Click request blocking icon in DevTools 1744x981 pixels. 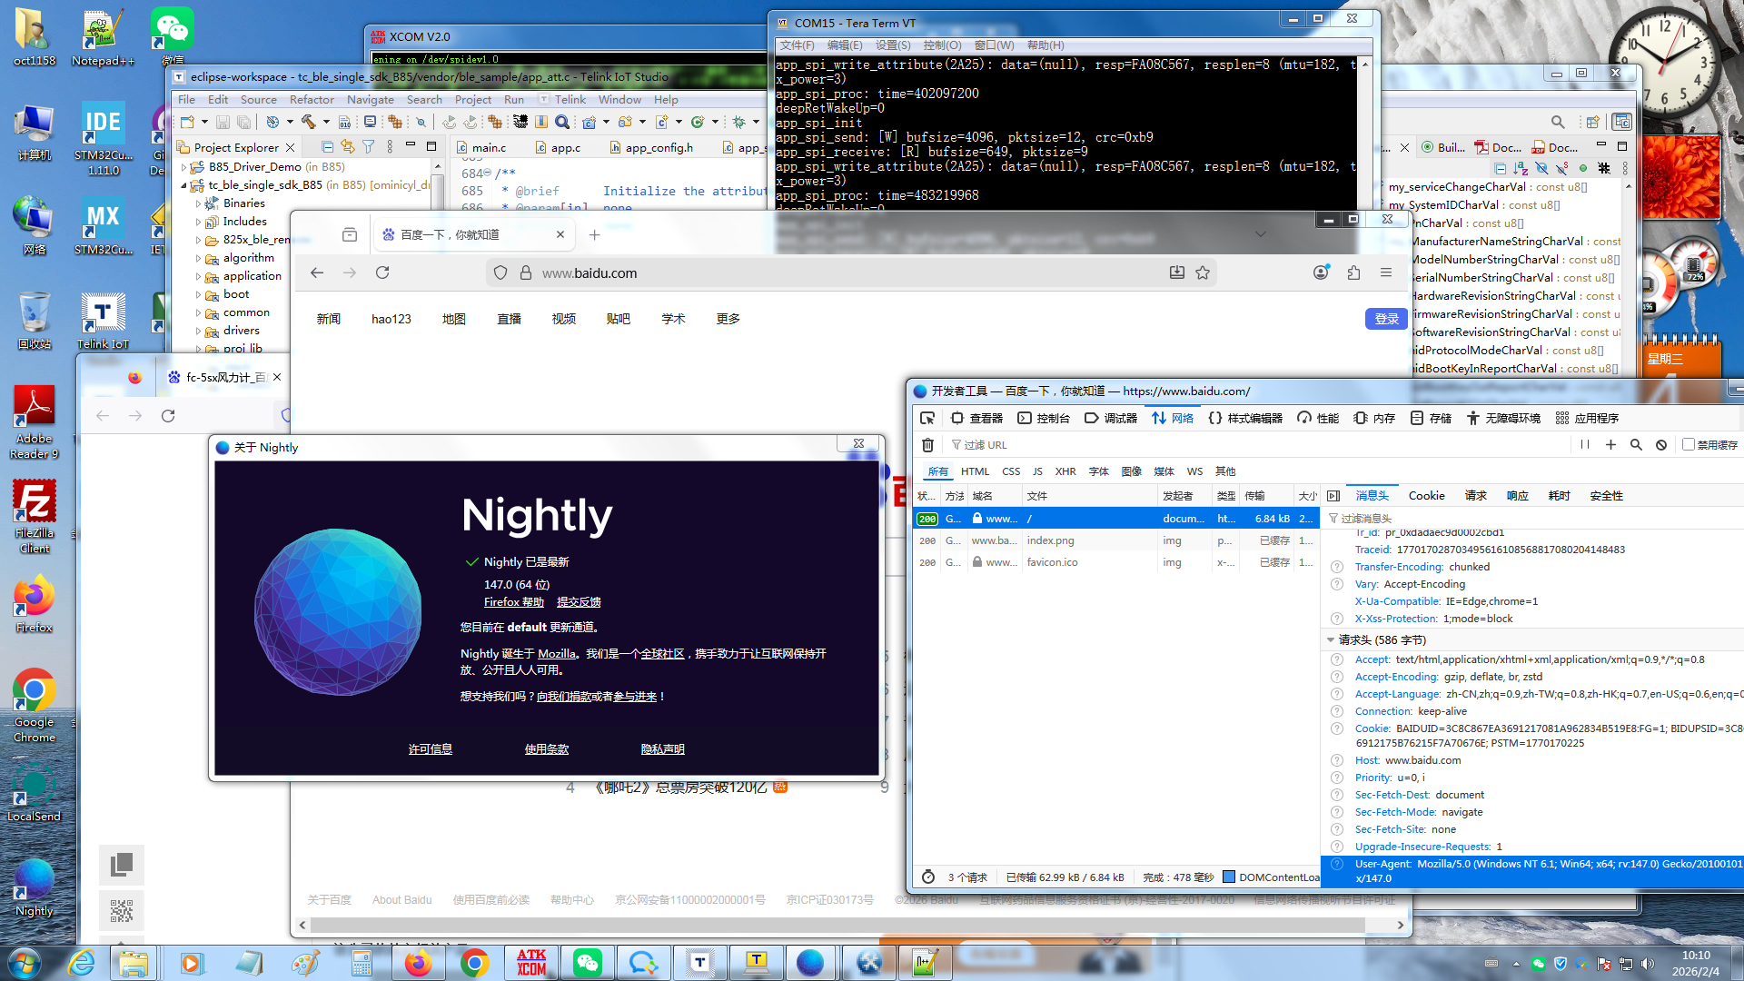tap(1661, 445)
